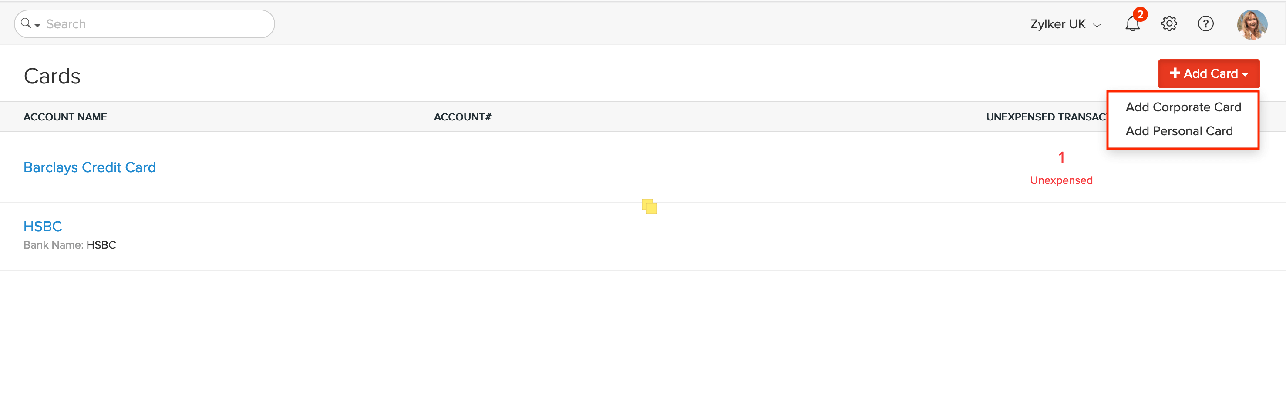Click the magnifying glass search icon
Screen dimensions: 1286x400
coord(26,23)
